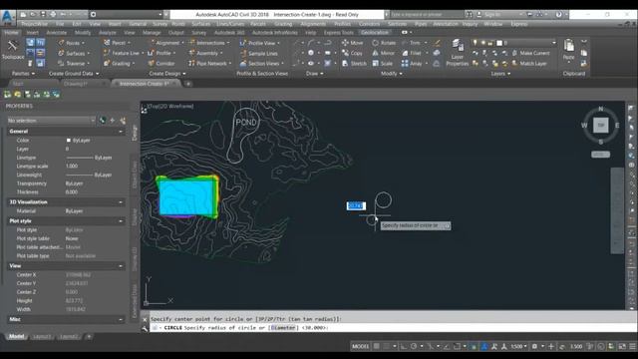Viewport: 638px width, 359px height.
Task: Open the Annotate ribbon tab
Action: (56, 33)
